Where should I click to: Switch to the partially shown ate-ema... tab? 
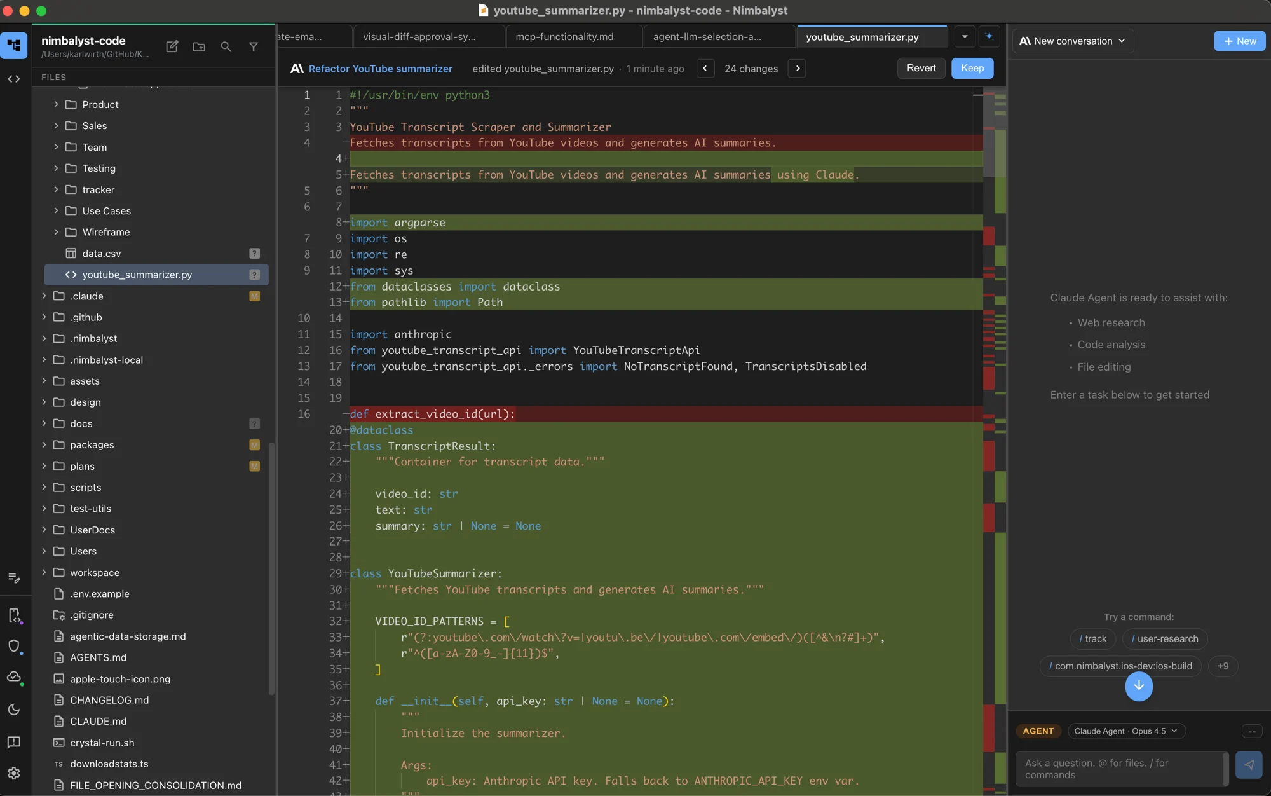click(x=315, y=36)
